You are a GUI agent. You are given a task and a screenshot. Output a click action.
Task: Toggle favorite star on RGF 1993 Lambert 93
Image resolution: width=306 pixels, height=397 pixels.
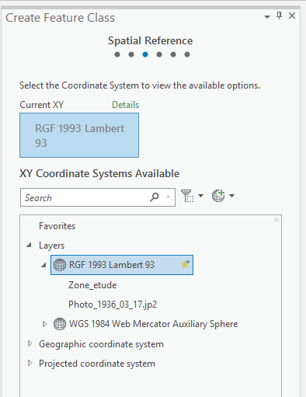tap(186, 264)
